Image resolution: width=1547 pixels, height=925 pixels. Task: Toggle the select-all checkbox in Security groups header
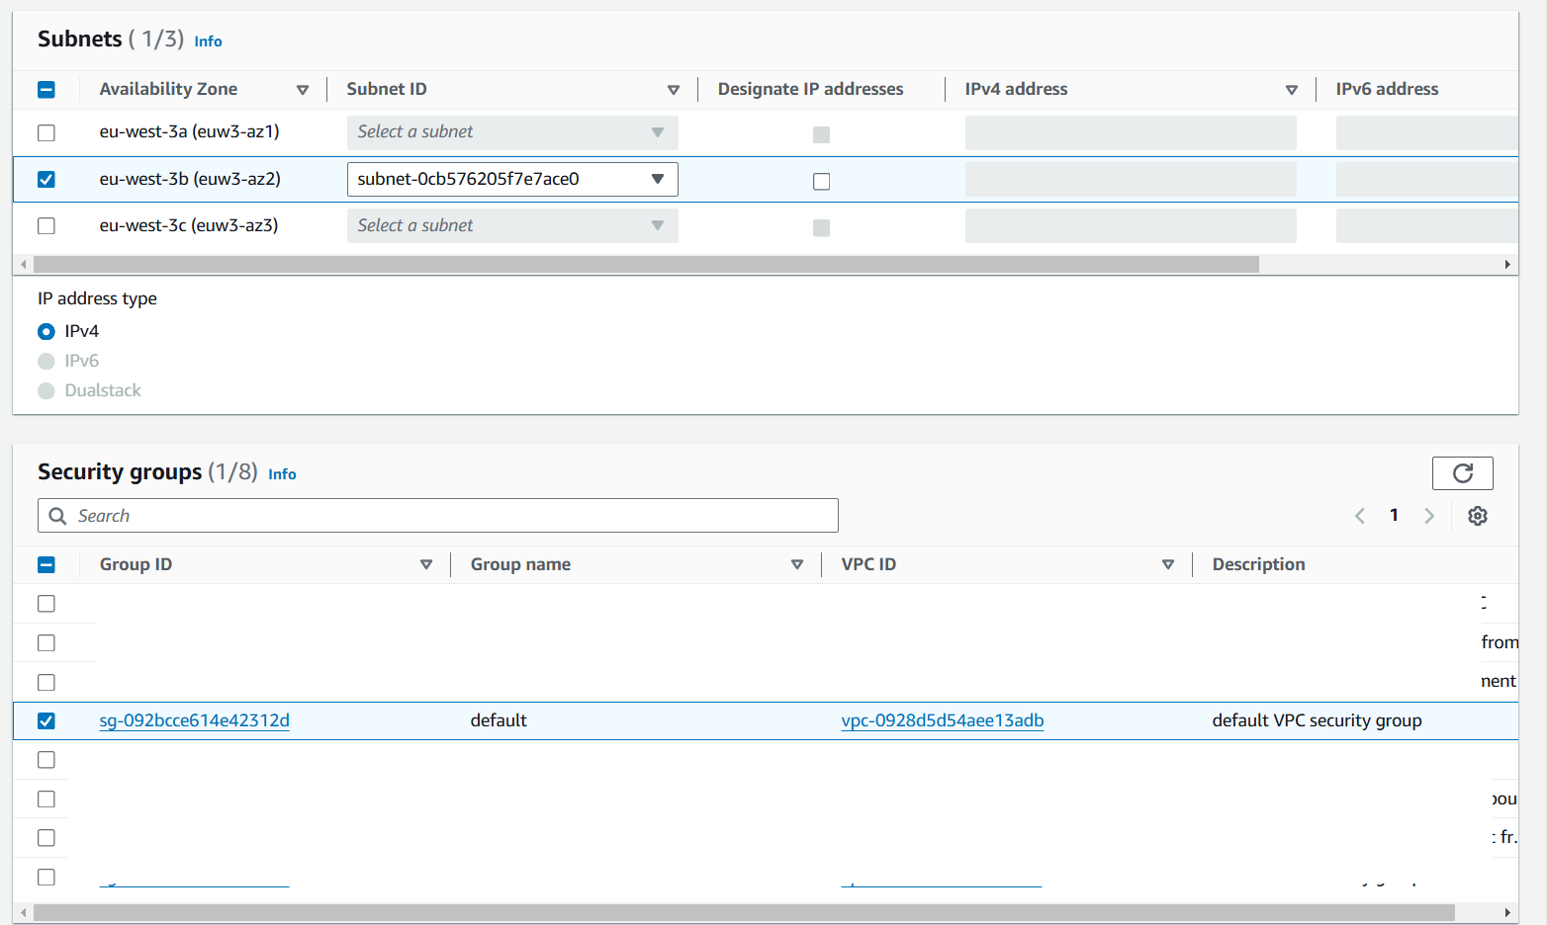click(x=45, y=564)
